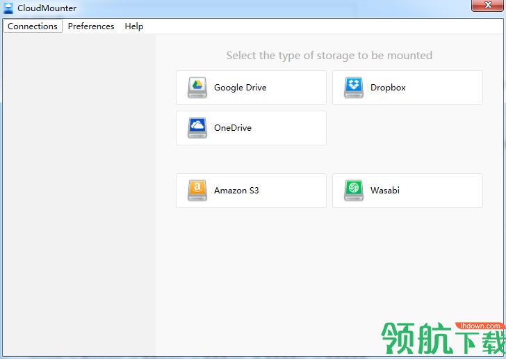Click the CloudMounter app icon in title bar
Screen dimensions: 506x359
point(8,8)
